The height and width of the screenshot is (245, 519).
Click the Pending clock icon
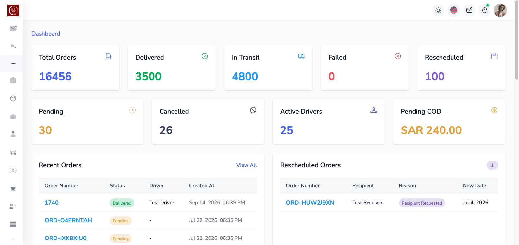click(x=132, y=110)
